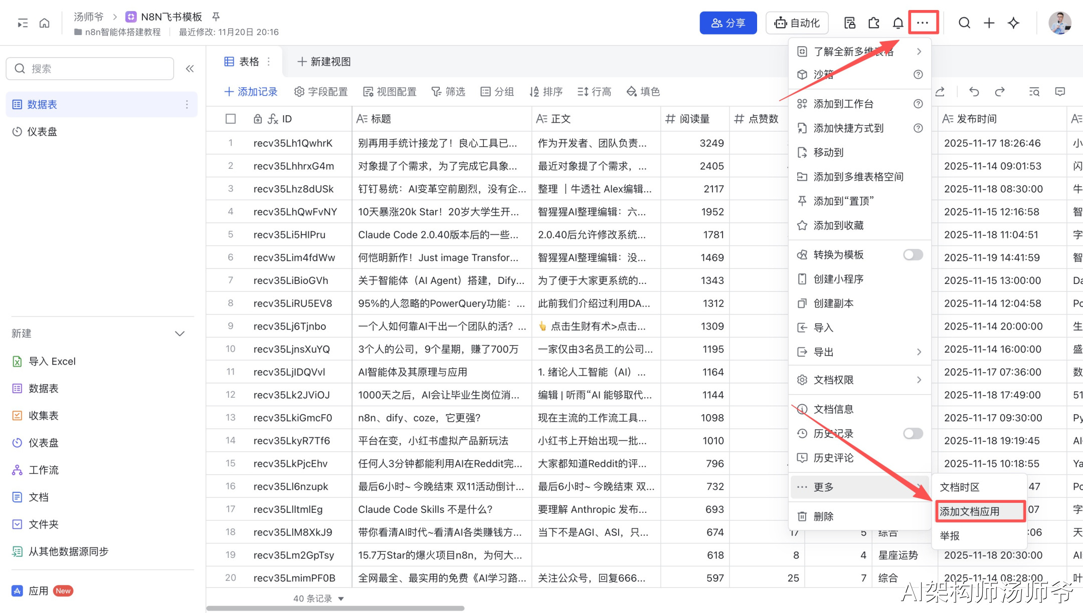The height and width of the screenshot is (613, 1083).
Task: Toggle the 转换为模板 switch
Action: (x=913, y=255)
